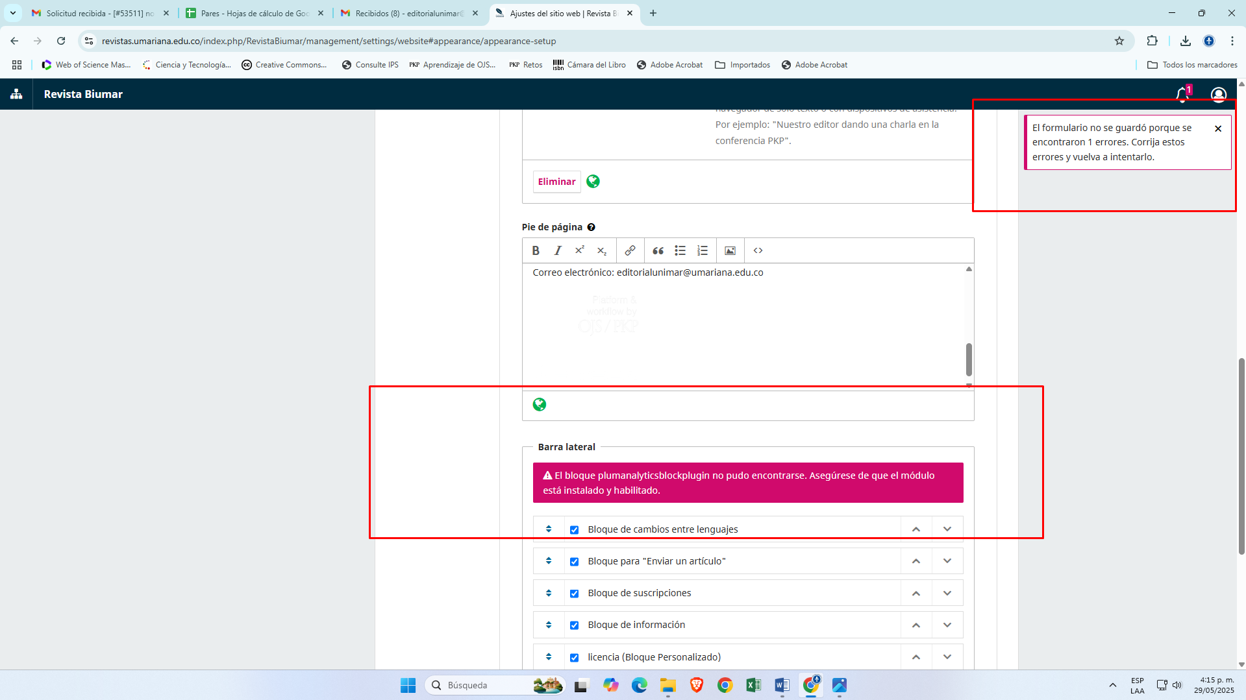
Task: Click the Eliminar button
Action: click(556, 182)
